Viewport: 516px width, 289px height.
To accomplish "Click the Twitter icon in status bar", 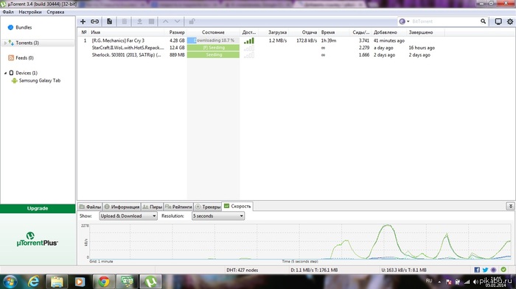I will click(x=485, y=270).
